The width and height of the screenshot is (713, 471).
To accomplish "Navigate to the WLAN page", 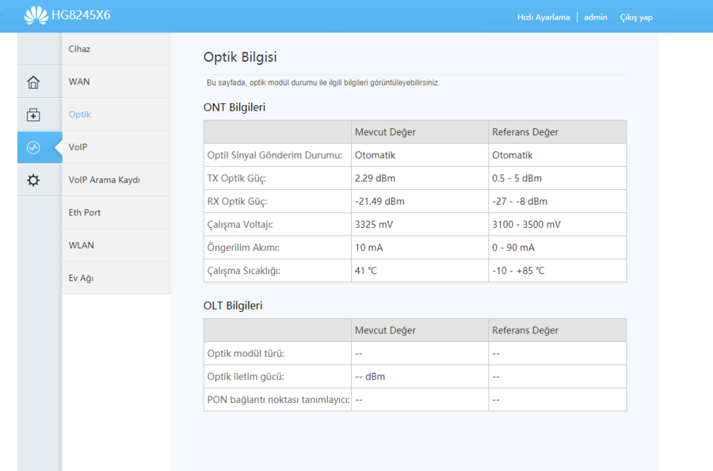I will [81, 245].
